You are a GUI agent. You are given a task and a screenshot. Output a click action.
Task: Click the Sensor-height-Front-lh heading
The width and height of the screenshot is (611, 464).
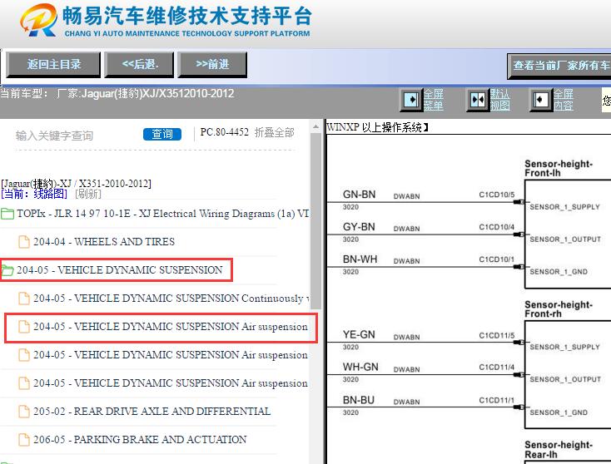pyautogui.click(x=559, y=168)
